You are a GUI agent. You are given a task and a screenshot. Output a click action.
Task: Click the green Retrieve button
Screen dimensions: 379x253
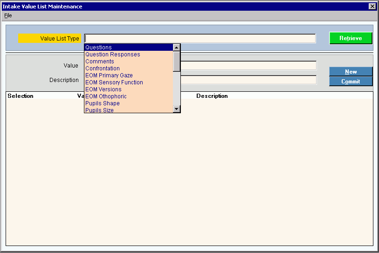(351, 38)
